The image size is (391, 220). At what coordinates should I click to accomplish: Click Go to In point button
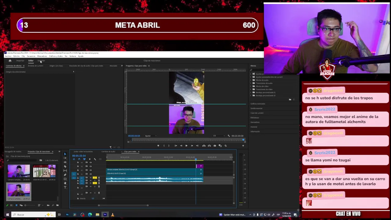[x=176, y=146]
